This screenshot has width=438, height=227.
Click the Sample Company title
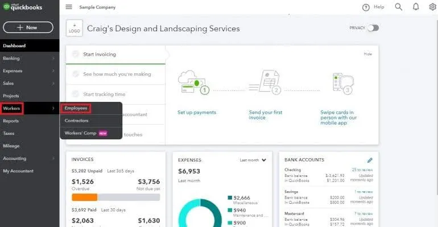[x=97, y=7]
